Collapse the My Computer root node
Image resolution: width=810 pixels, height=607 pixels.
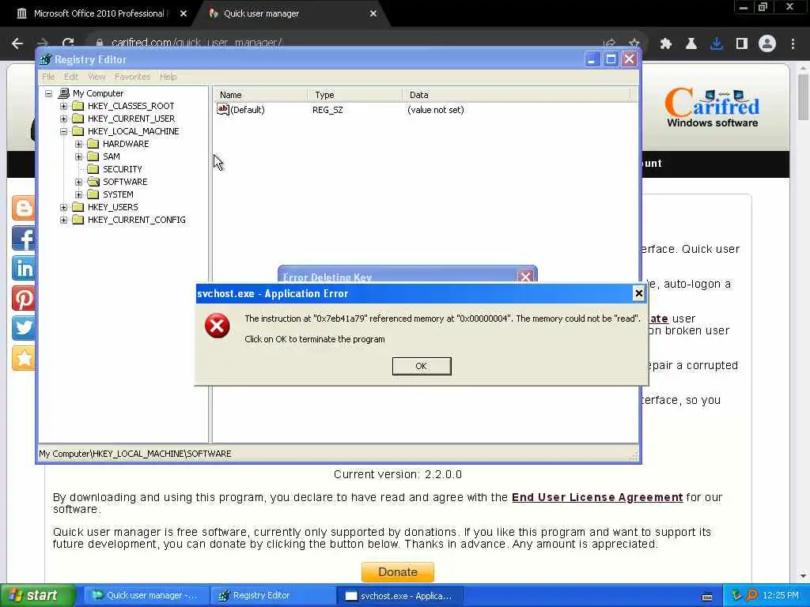click(48, 93)
